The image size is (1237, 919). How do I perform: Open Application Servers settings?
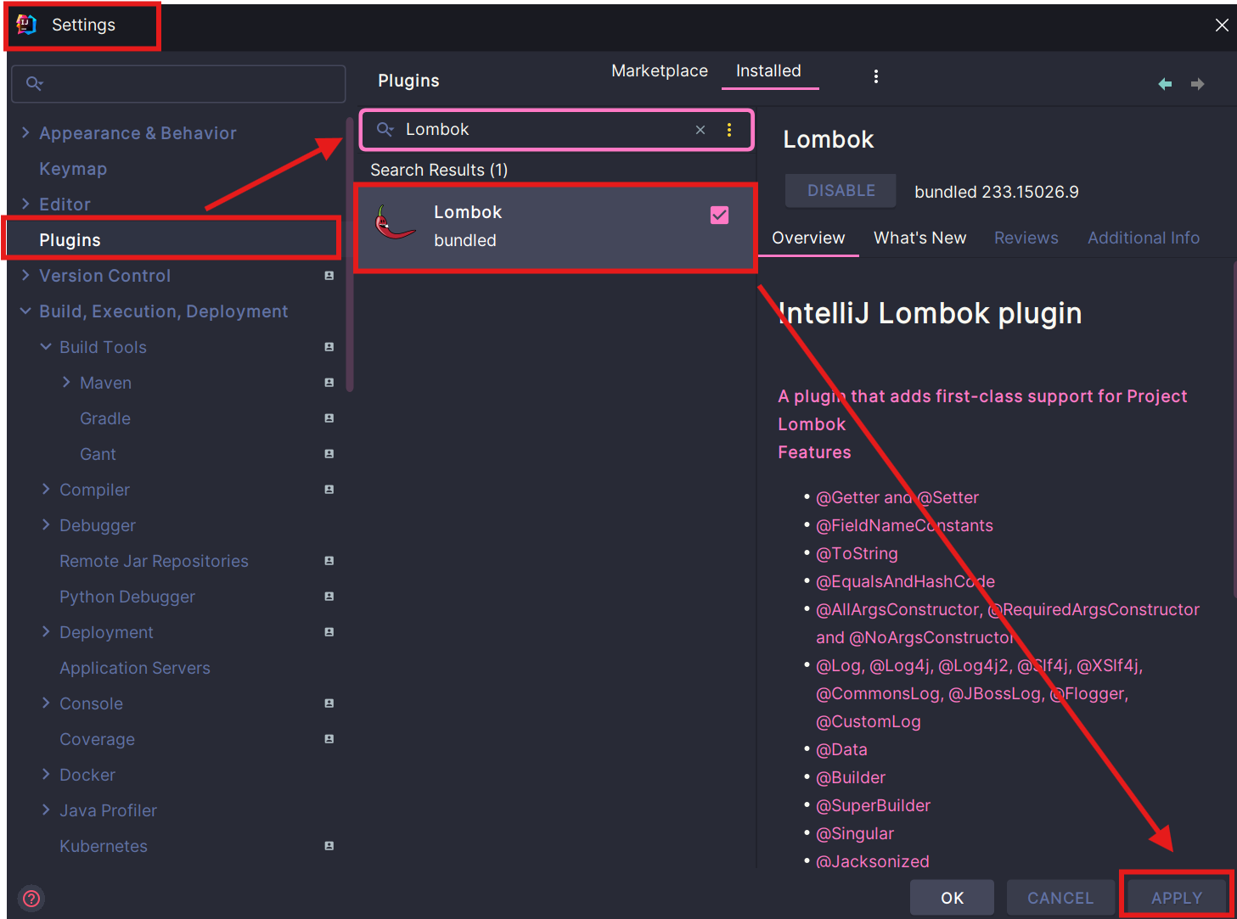[x=135, y=668]
